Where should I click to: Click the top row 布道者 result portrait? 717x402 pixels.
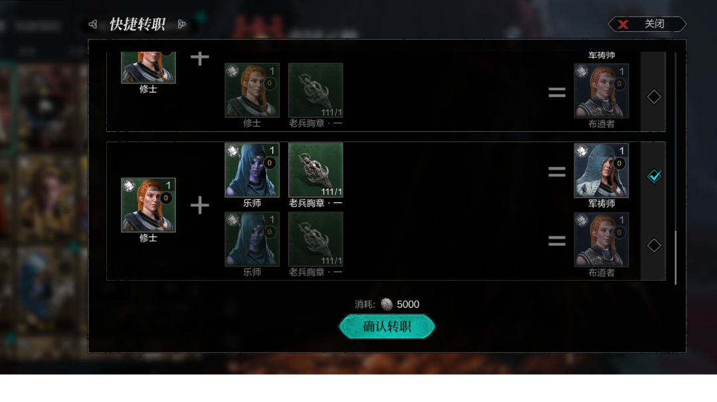601,91
